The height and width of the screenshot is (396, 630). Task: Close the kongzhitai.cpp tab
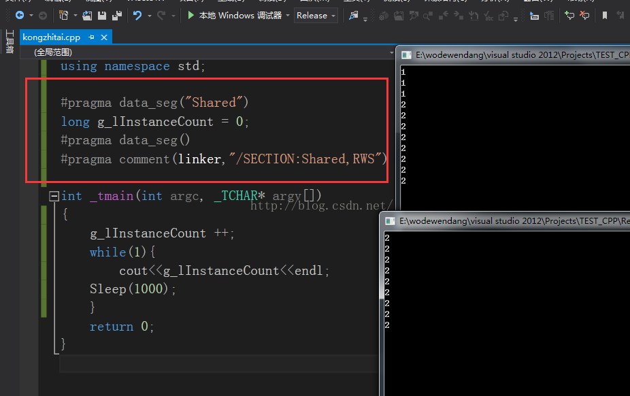pyautogui.click(x=104, y=37)
